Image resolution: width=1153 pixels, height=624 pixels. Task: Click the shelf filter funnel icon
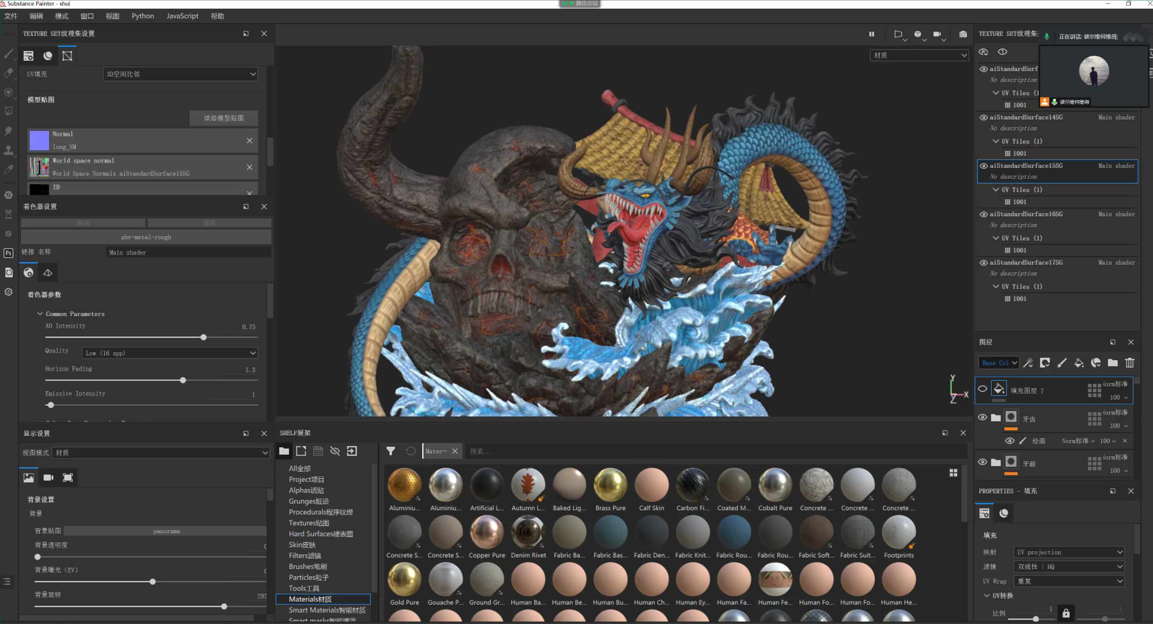pyautogui.click(x=391, y=451)
